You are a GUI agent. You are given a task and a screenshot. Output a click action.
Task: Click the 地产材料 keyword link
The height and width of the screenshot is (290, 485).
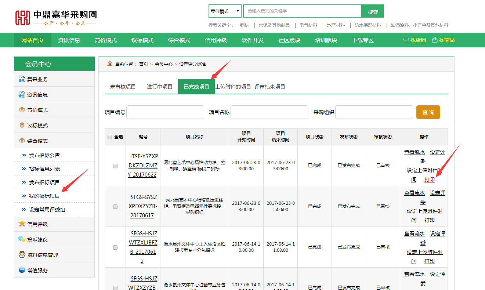click(x=336, y=25)
